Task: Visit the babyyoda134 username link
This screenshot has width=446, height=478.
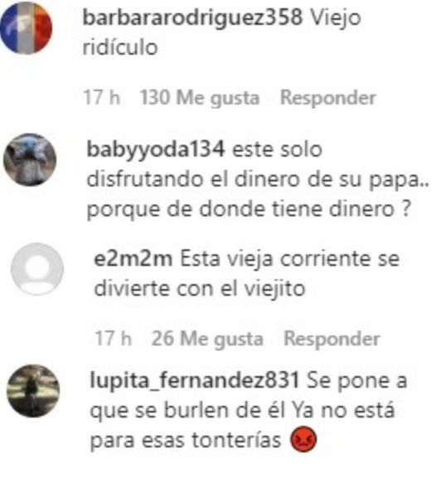Action: (x=156, y=150)
